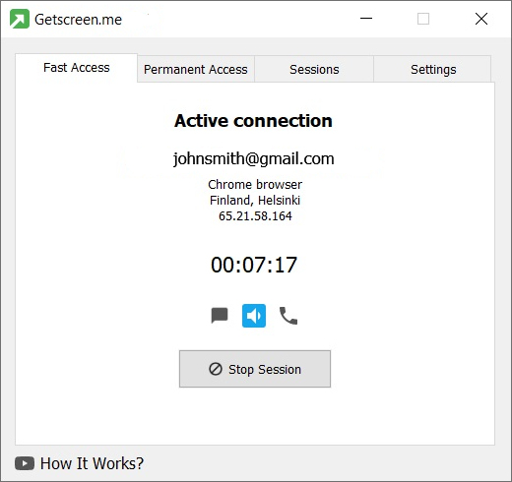Click the YouTube play icon
Screen dimensions: 512x482
coord(25,463)
